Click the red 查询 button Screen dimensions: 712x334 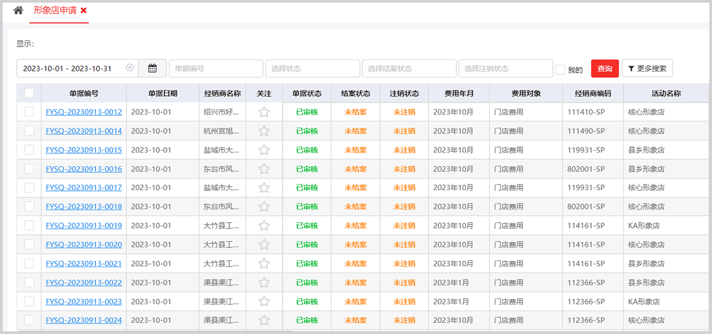pyautogui.click(x=605, y=69)
